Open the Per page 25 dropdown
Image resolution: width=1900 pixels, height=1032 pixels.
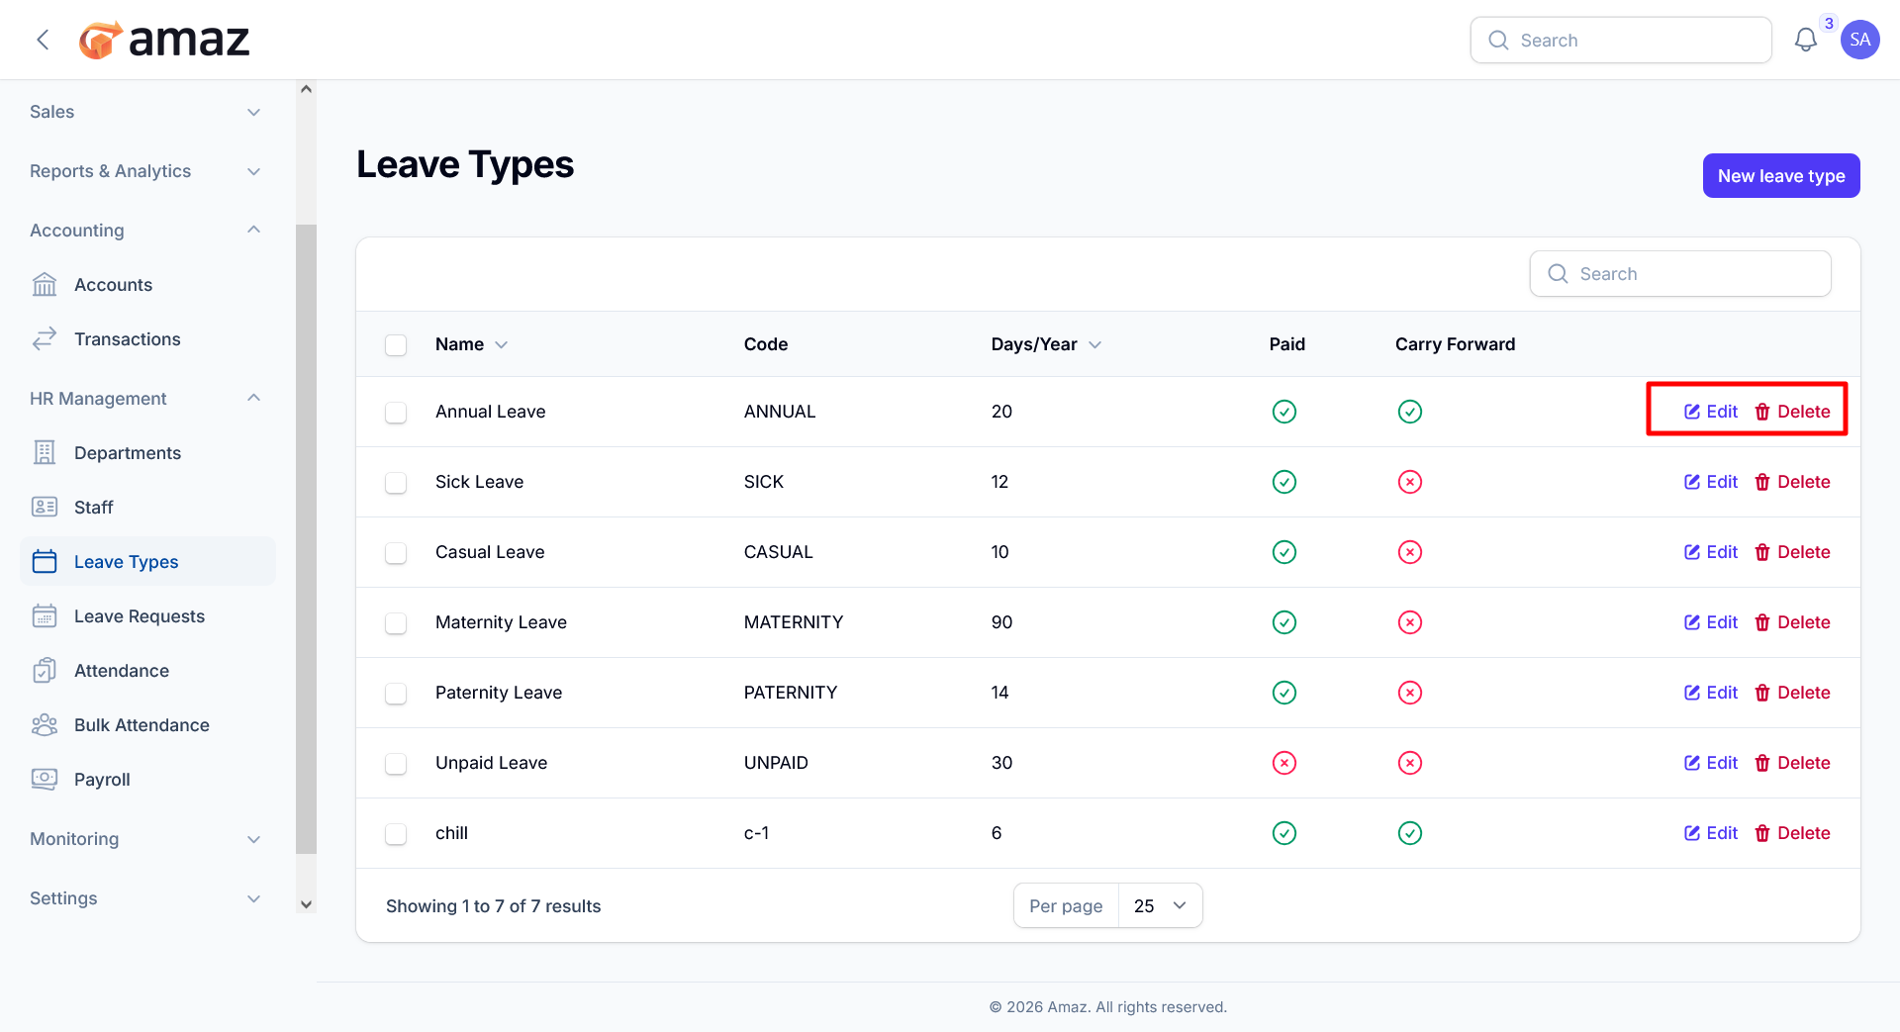1160,905
